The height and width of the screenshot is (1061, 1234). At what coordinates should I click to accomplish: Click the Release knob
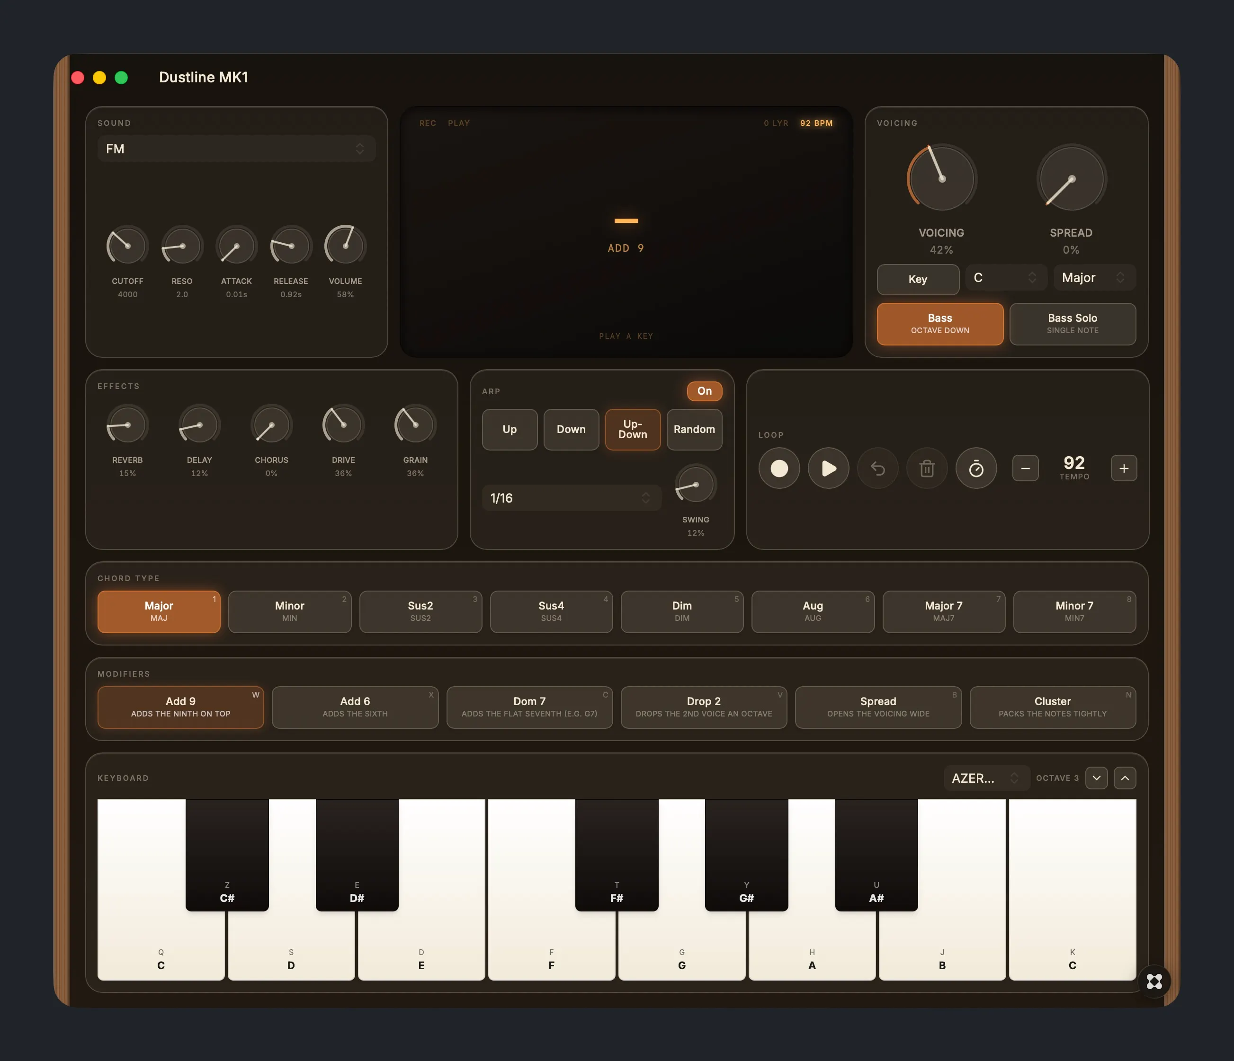[291, 245]
